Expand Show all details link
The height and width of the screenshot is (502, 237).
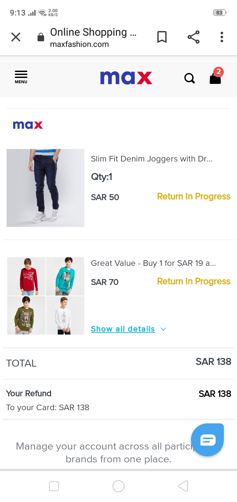point(123,329)
